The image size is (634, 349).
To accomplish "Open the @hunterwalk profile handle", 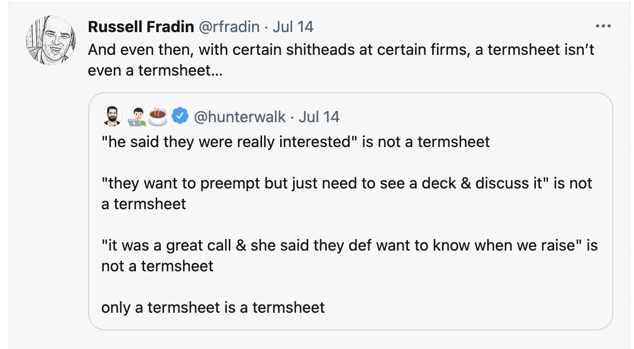I will click(x=240, y=117).
